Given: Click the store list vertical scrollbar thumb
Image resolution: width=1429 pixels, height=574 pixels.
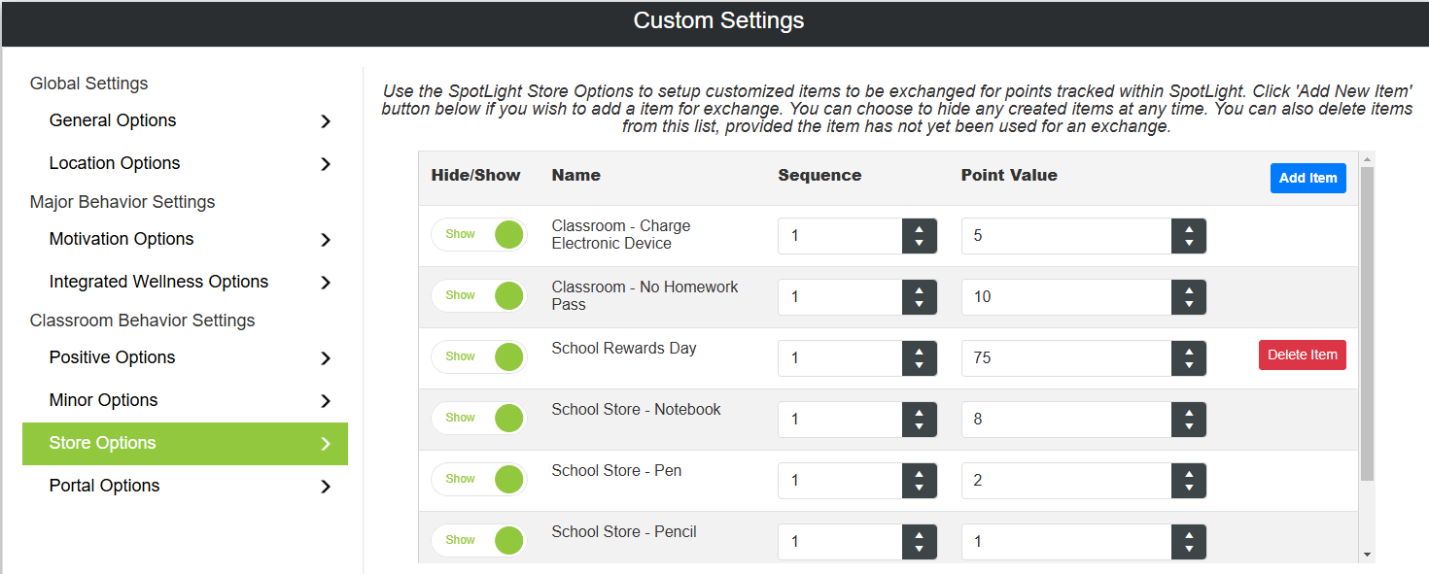Looking at the screenshot, I should [x=1367, y=323].
